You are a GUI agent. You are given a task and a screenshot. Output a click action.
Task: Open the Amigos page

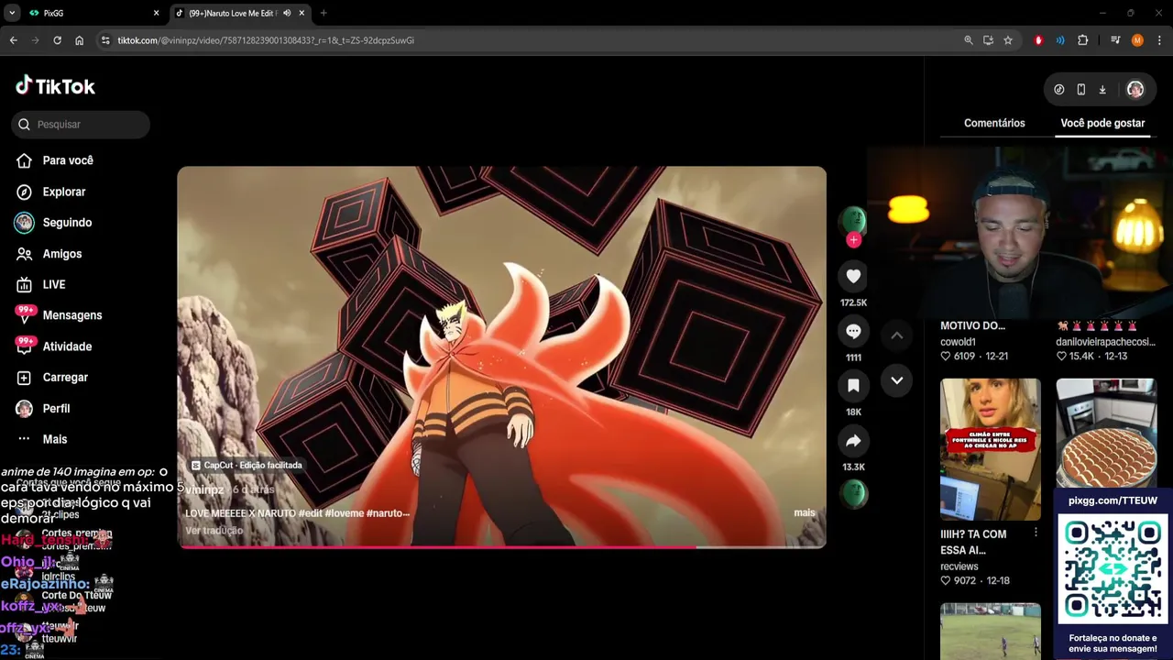(x=49, y=254)
